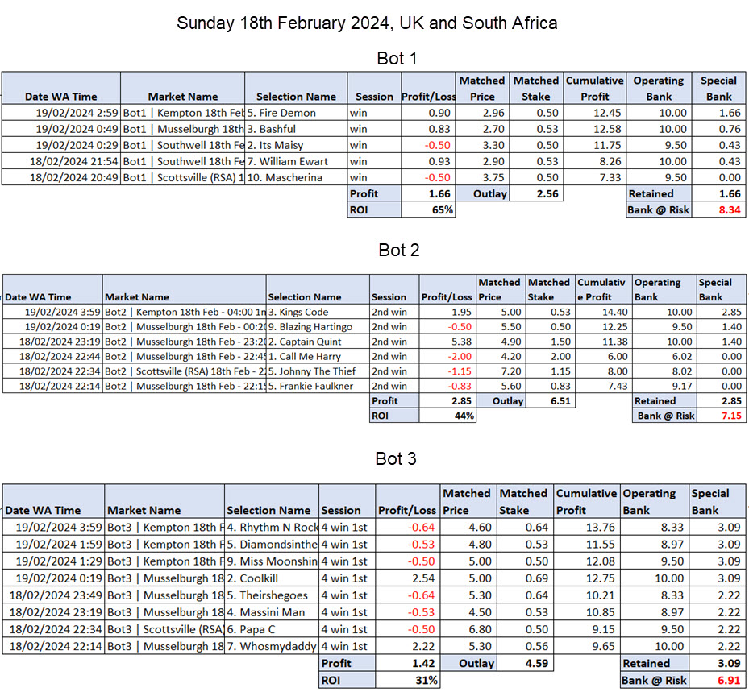Click the "2. Captain Quint" selection cell
Image resolution: width=749 pixels, height=692 pixels.
pyautogui.click(x=318, y=342)
